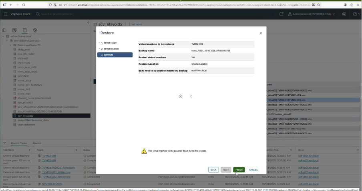Select nvme_data datastore
This screenshot has height=191, width=362.
[24, 80]
